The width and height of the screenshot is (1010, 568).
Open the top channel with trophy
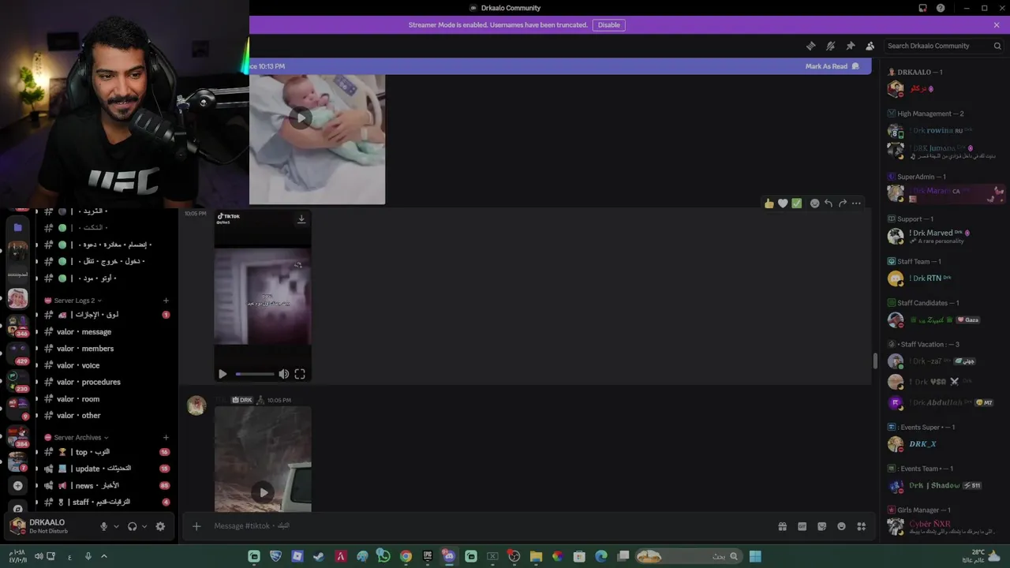(x=106, y=452)
